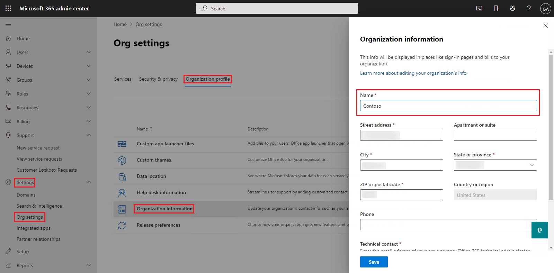Expand the Billing navigation section
Image resolution: width=554 pixels, height=273 pixels.
pyautogui.click(x=89, y=121)
